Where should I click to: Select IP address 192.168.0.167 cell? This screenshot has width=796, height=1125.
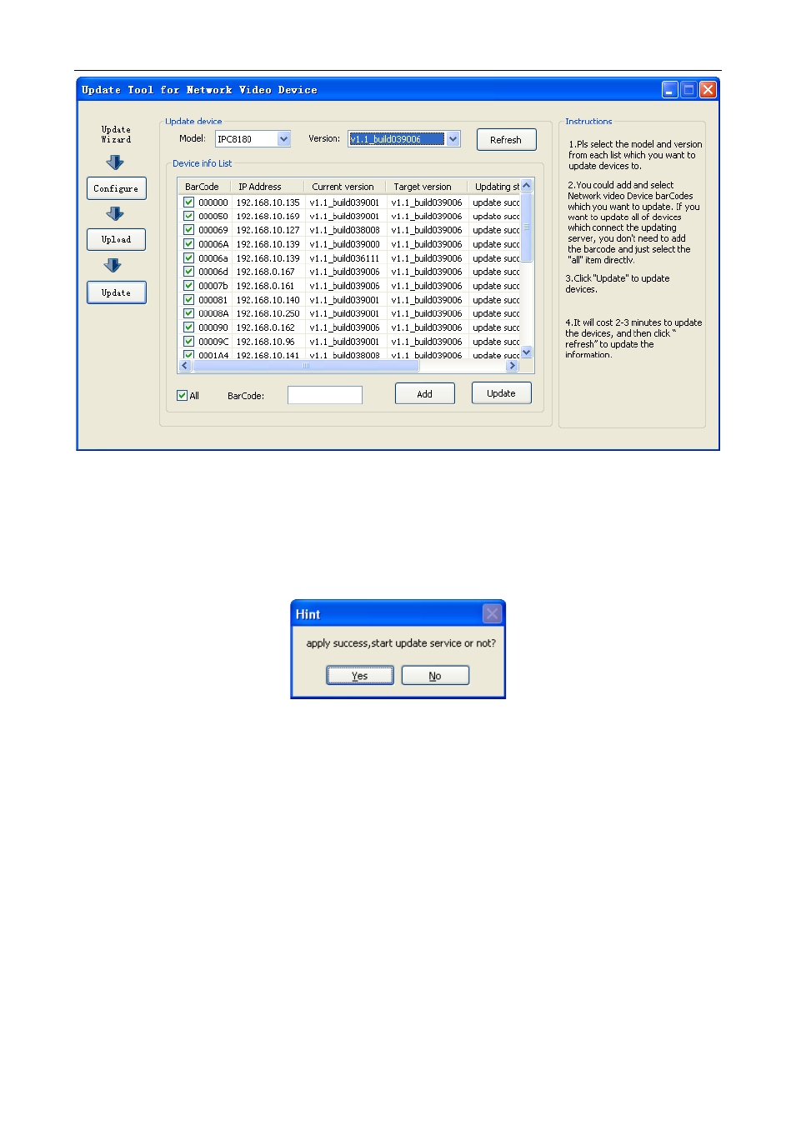click(266, 272)
